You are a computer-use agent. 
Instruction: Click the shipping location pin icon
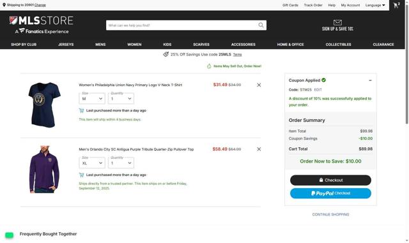(4, 5)
